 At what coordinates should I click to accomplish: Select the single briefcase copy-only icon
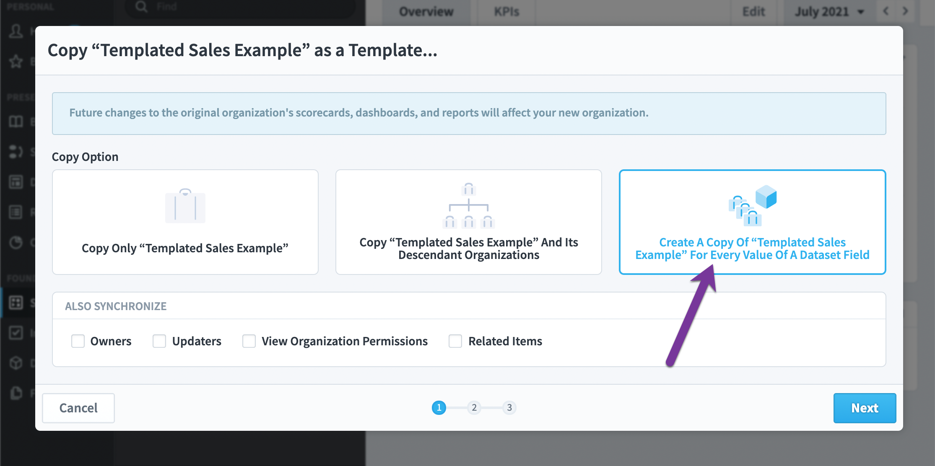click(185, 206)
